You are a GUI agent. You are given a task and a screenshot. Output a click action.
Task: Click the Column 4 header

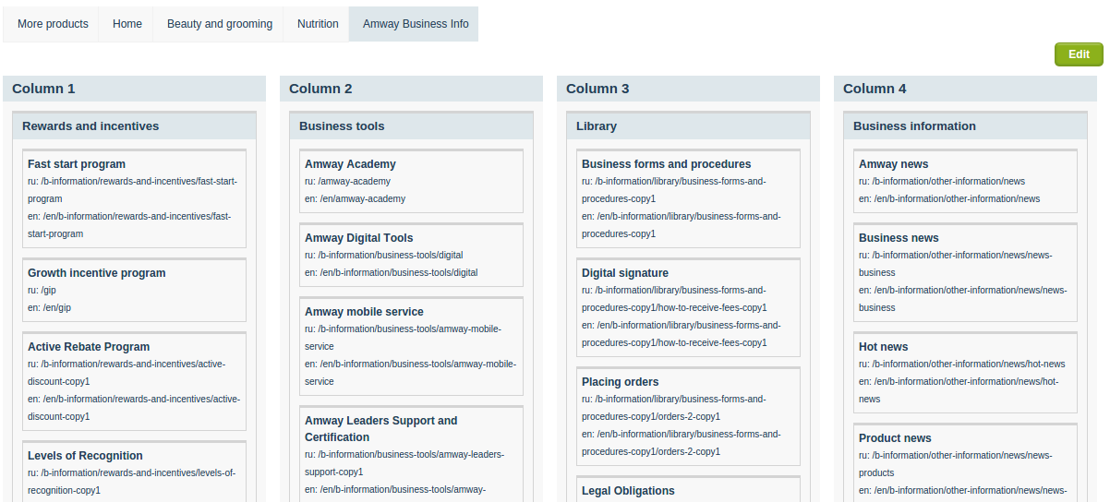[x=966, y=89]
